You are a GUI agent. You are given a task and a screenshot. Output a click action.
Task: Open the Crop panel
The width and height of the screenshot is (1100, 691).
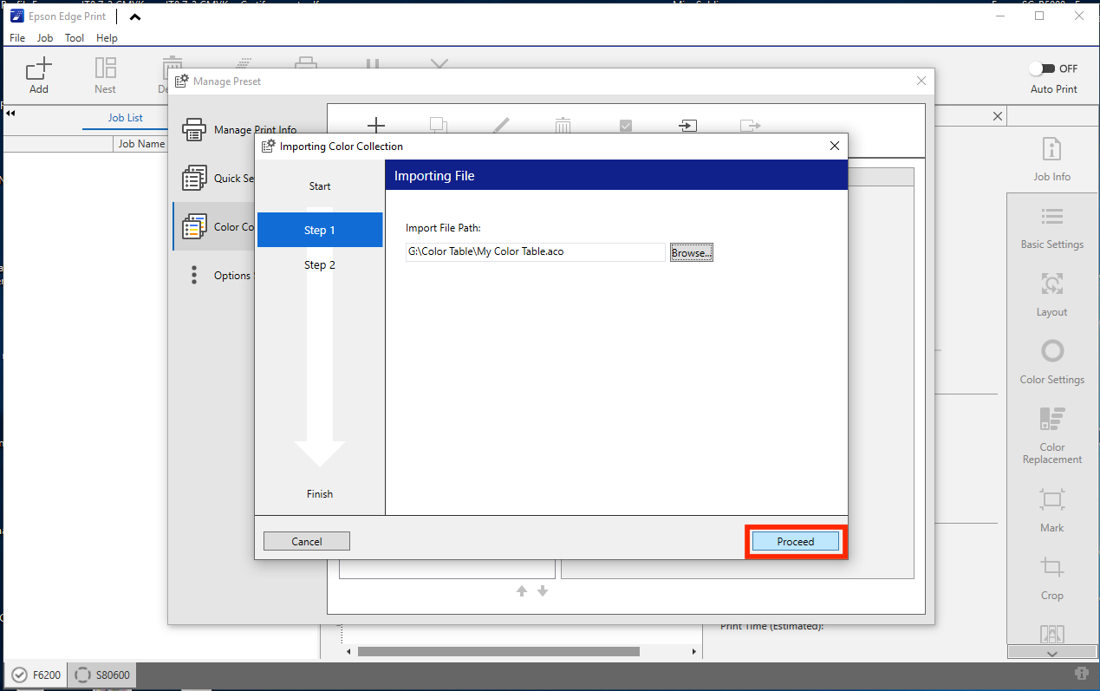pyautogui.click(x=1051, y=578)
